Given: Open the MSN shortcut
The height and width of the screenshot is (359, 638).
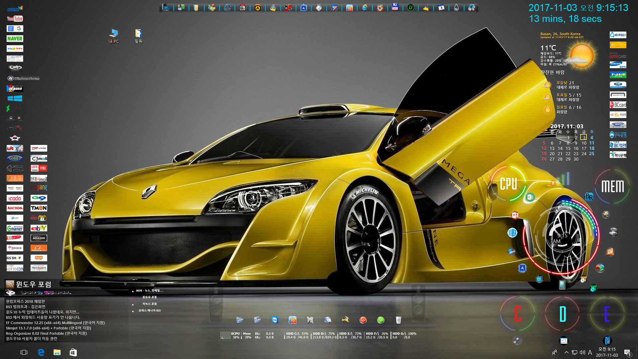Looking at the screenshot, I should point(15,9).
